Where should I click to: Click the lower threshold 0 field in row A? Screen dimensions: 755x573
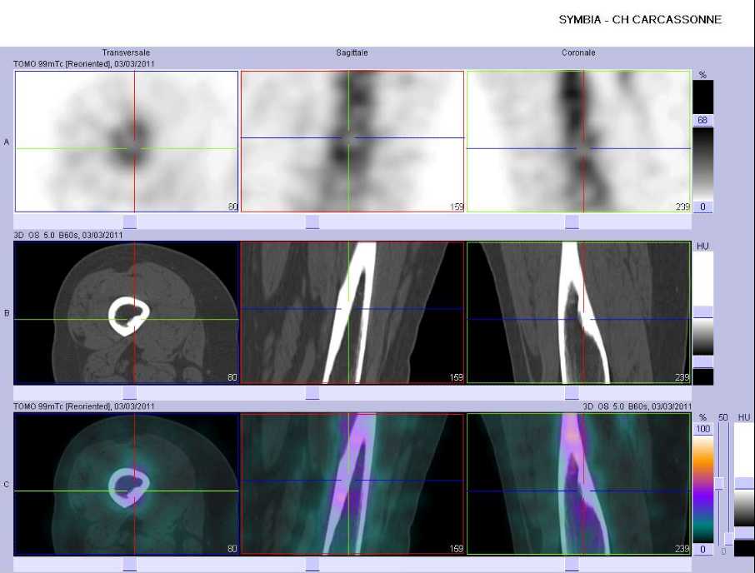702,207
